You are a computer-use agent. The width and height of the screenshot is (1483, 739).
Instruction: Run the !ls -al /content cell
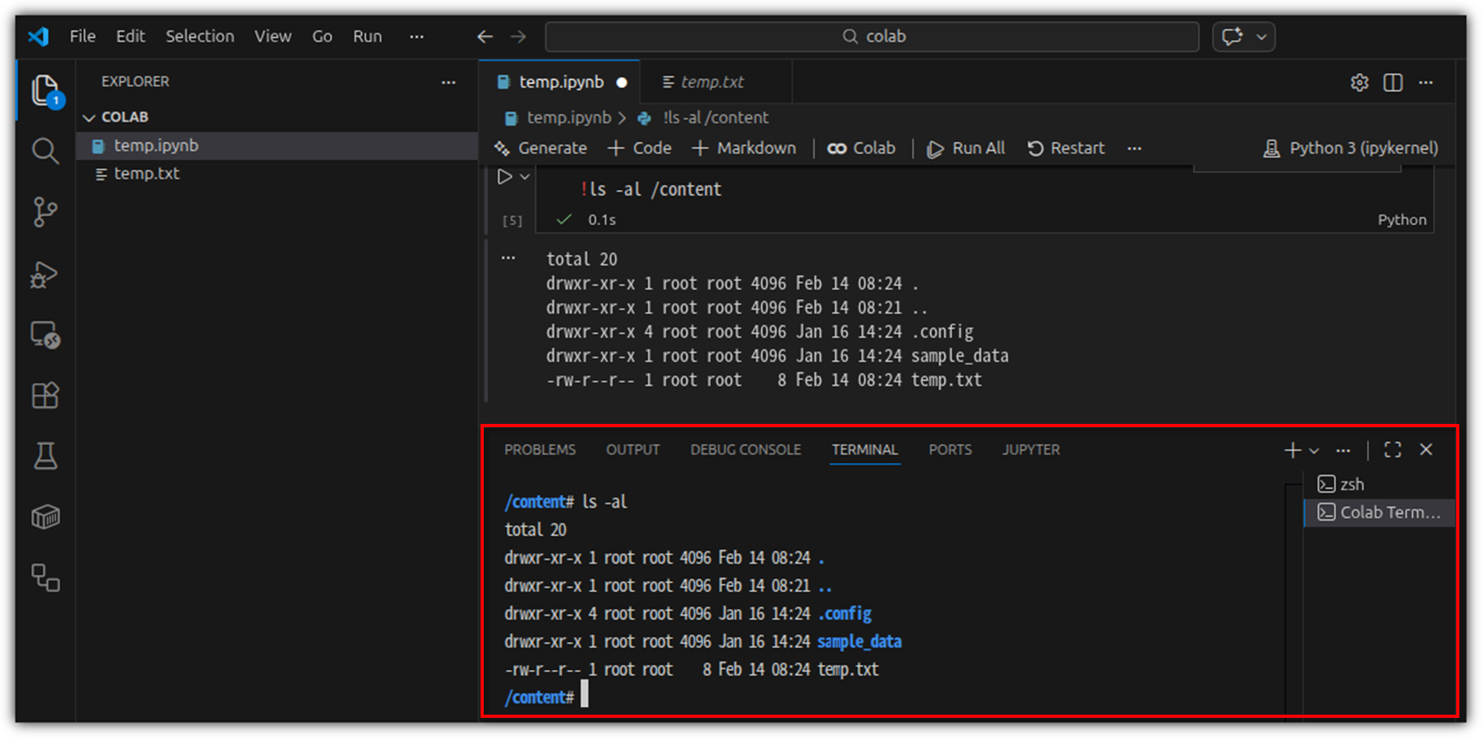click(505, 176)
